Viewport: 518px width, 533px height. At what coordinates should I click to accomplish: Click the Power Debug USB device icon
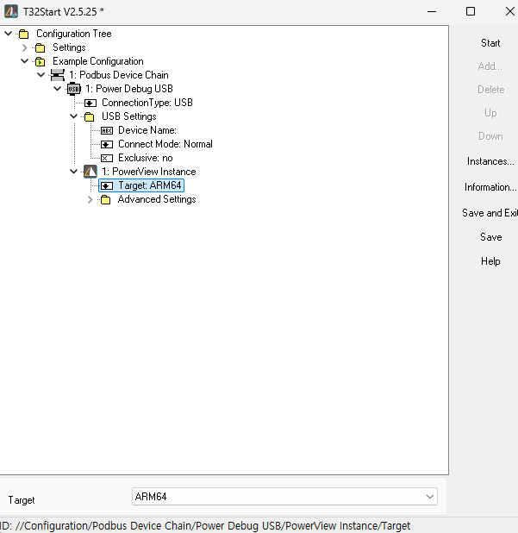click(x=74, y=89)
